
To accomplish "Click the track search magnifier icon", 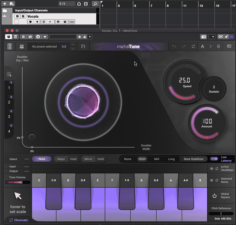I will [x=95, y=4].
